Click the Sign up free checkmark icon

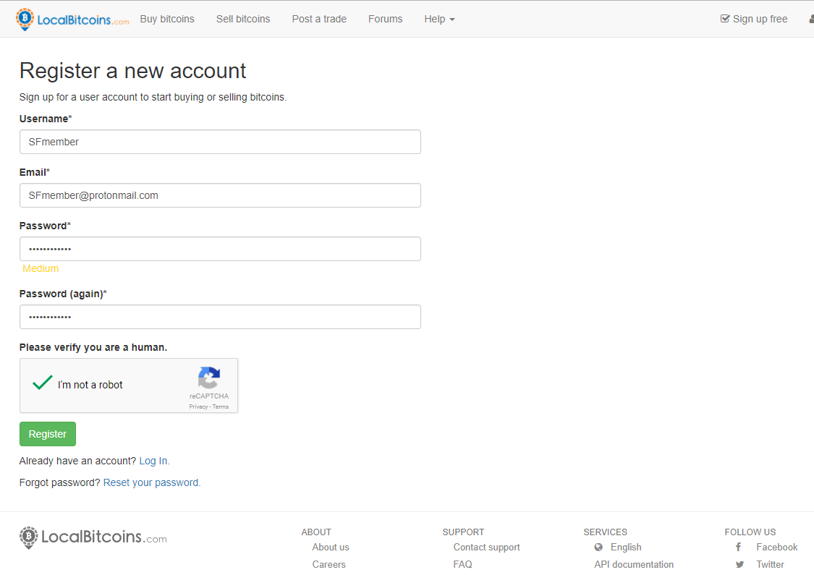[725, 19]
